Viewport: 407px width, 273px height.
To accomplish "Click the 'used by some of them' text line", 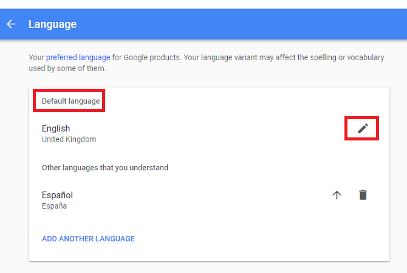I will coord(67,68).
